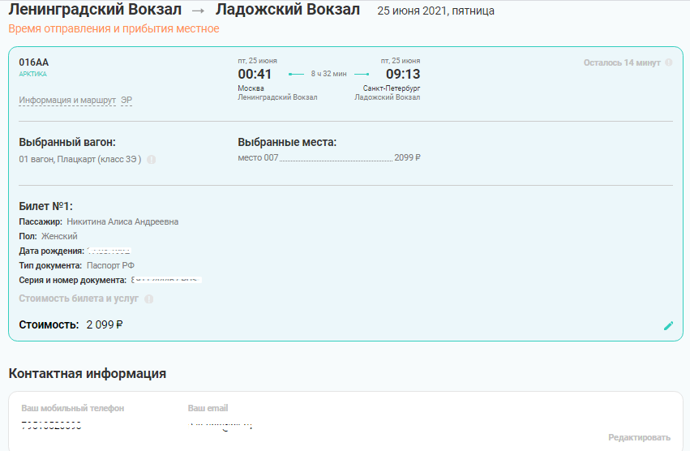Click the '8 ч 32 мин' travel duration
Screen dimensions: 690x451
point(328,75)
